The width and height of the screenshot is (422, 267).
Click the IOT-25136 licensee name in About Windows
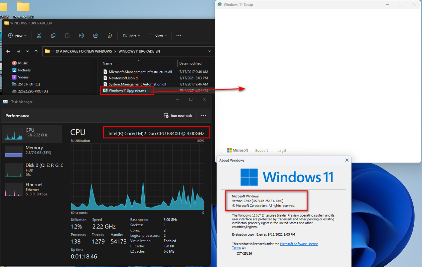point(244,254)
